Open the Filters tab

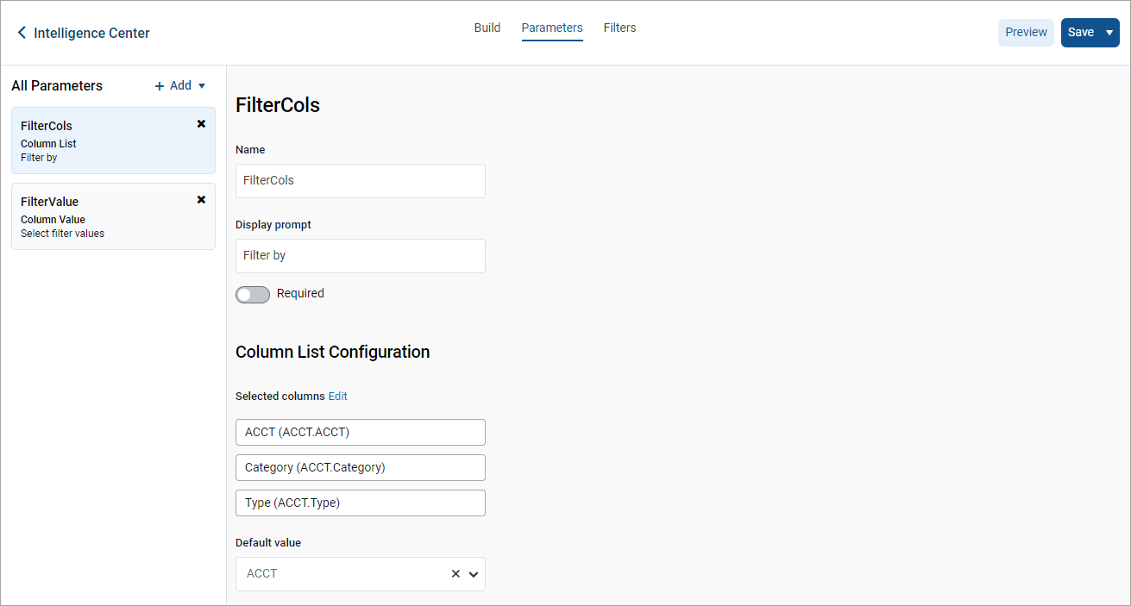[619, 28]
